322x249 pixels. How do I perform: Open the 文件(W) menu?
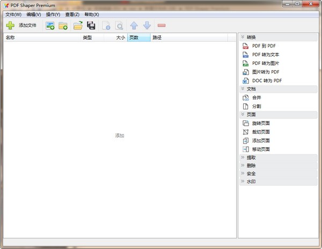coord(13,14)
